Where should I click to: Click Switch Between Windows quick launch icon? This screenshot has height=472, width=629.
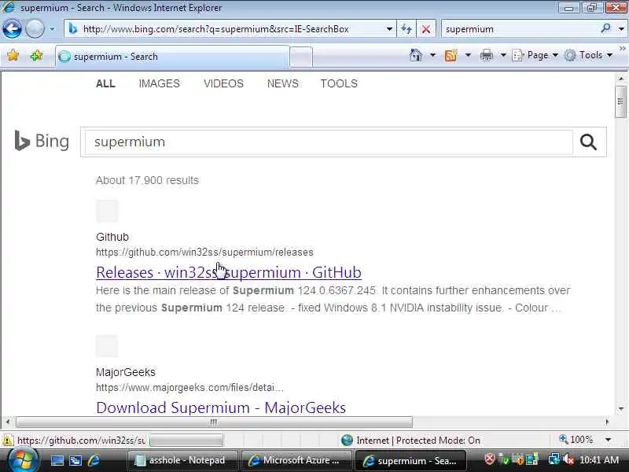[75, 460]
